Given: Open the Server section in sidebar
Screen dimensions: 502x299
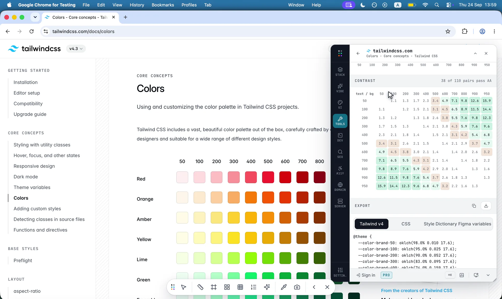Looking at the screenshot, I should click(340, 203).
